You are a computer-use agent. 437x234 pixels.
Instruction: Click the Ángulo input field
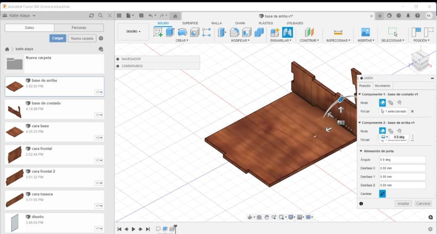coord(402,160)
